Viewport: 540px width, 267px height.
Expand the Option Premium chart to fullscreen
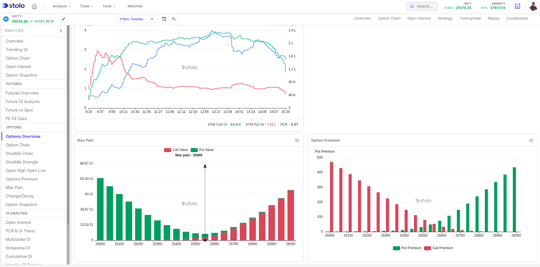click(x=531, y=140)
